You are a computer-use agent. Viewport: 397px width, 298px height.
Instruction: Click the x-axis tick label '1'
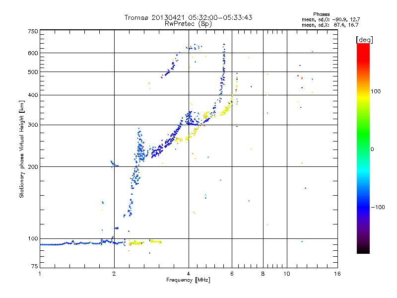pyautogui.click(x=40, y=274)
